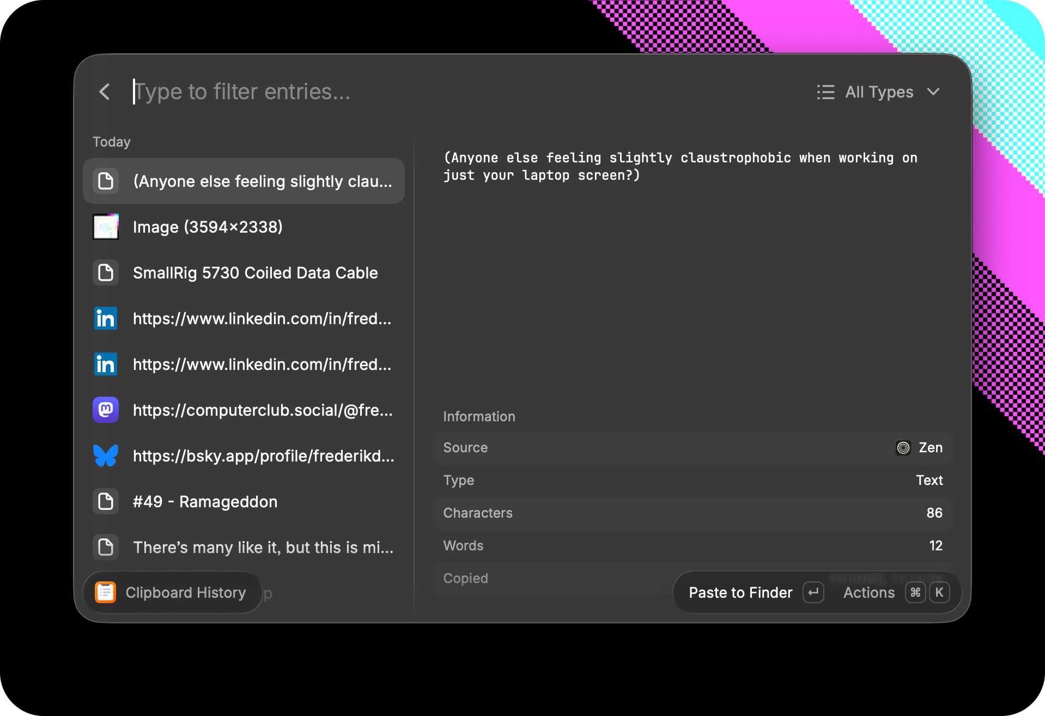Click the Zen browser source icon

(903, 448)
